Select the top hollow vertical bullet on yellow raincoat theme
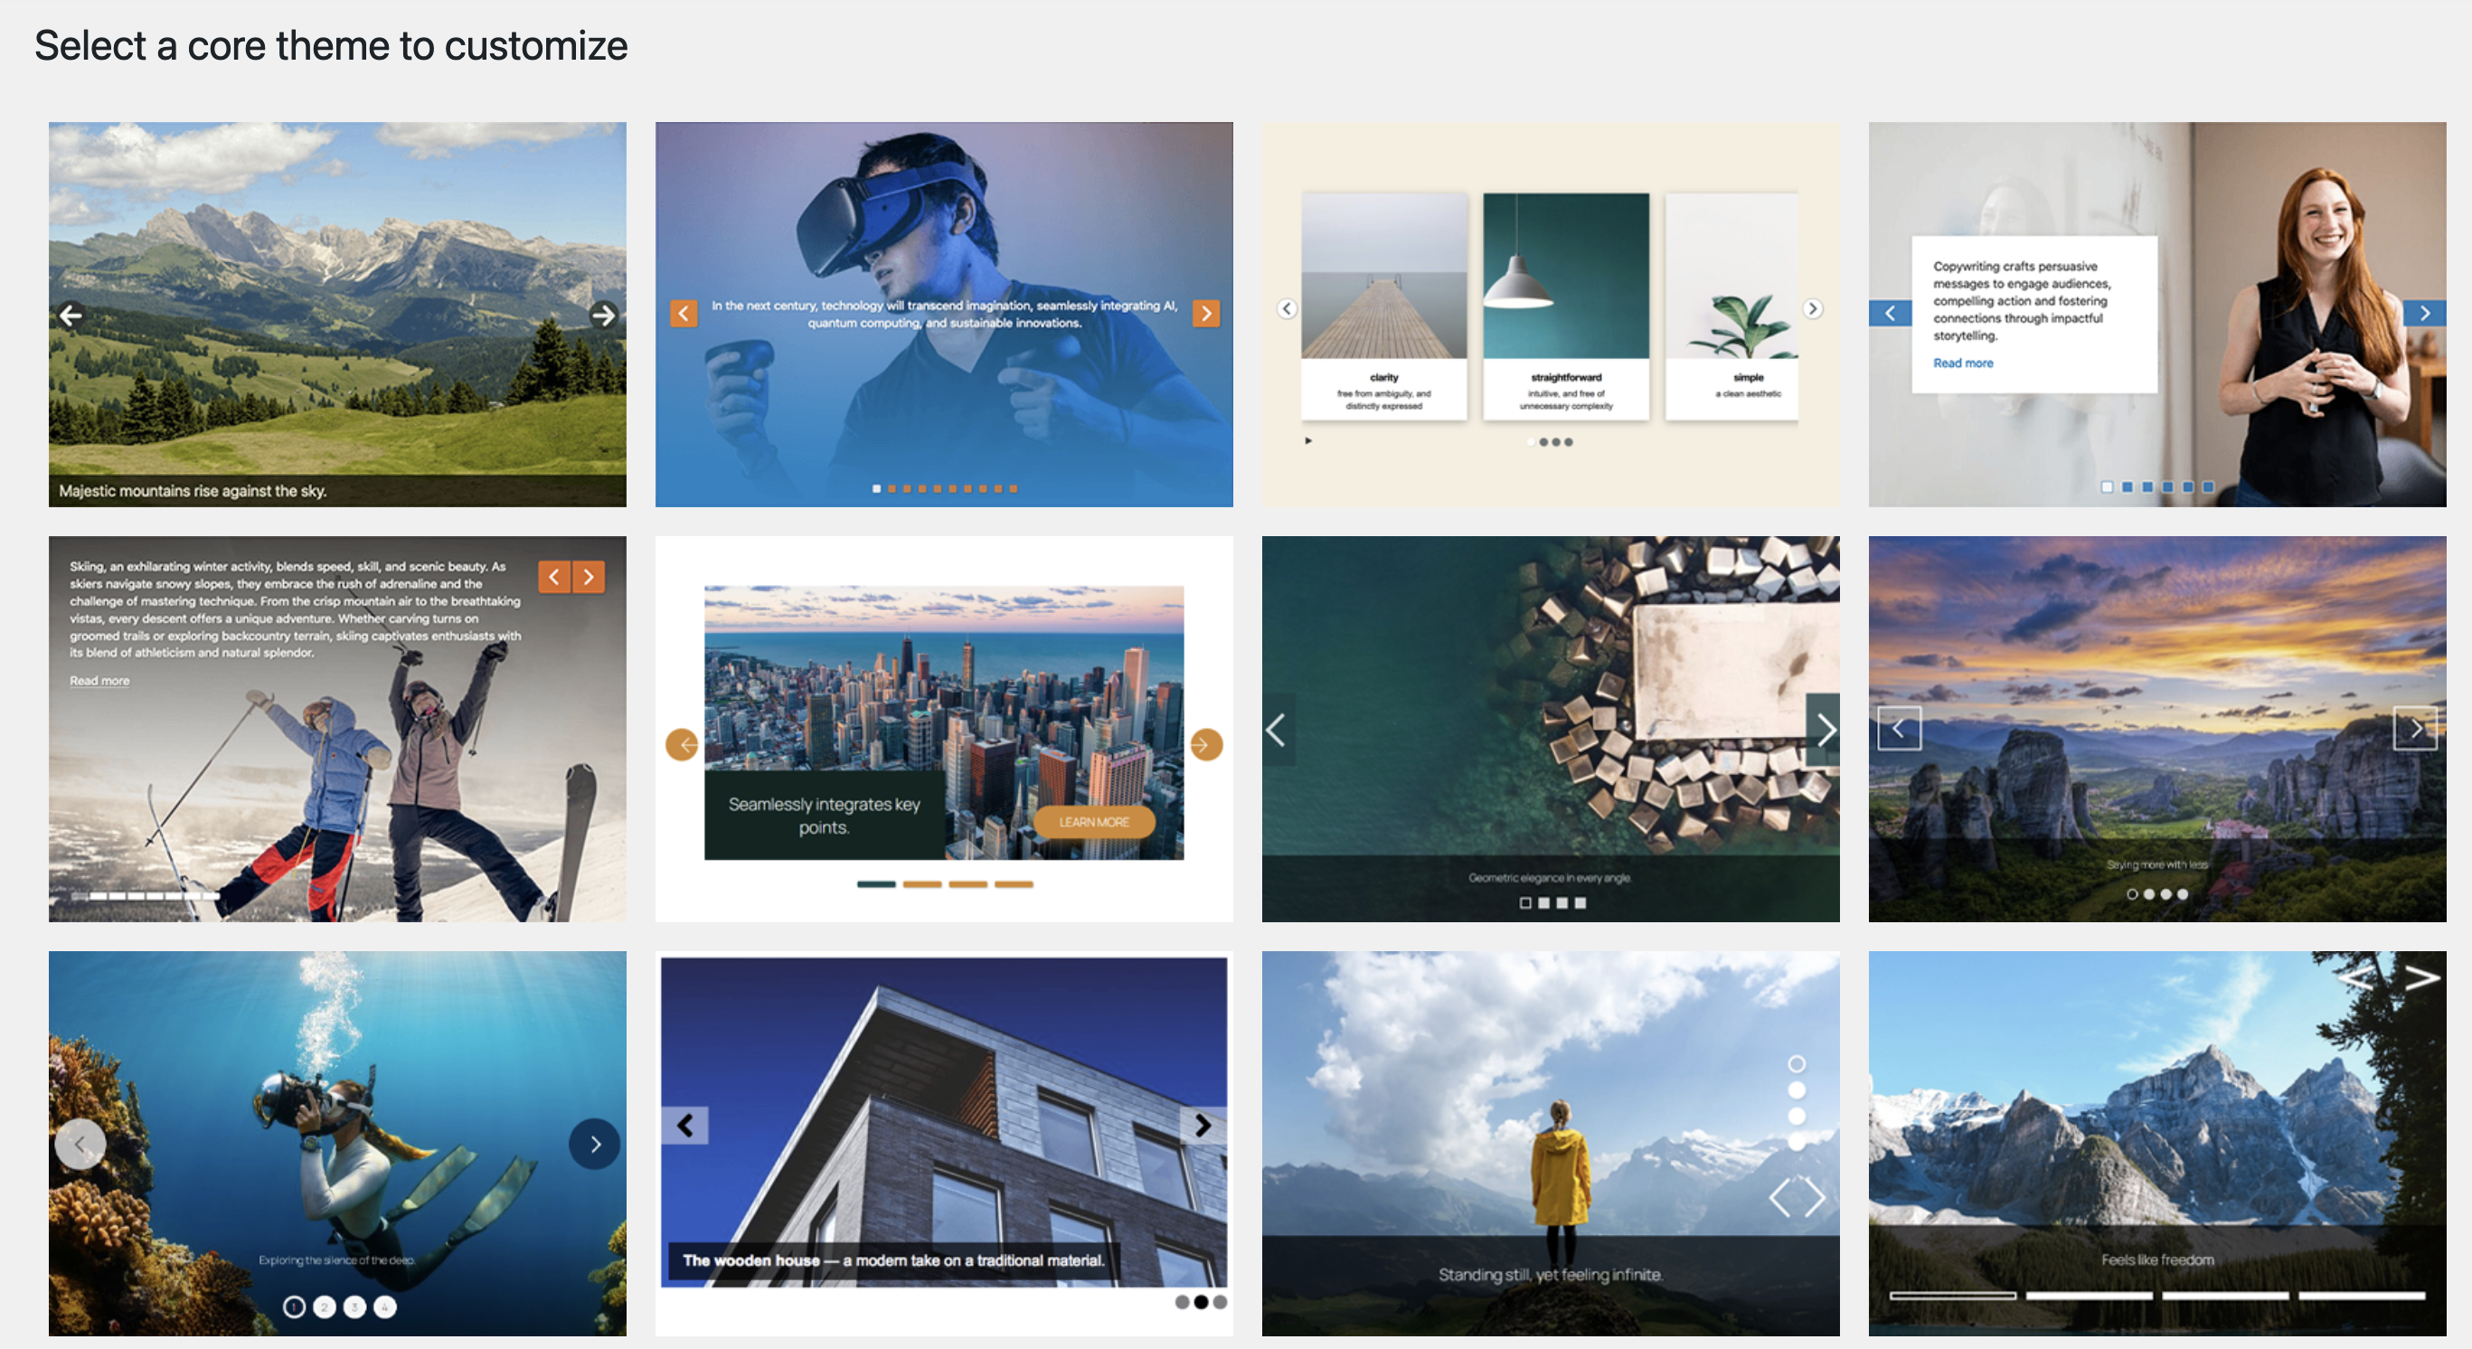This screenshot has height=1349, width=2472. coord(1797,1064)
